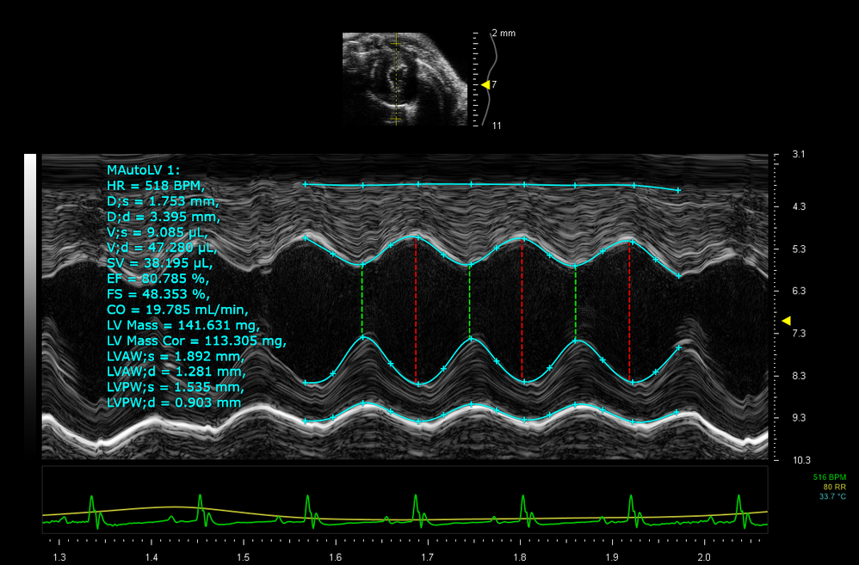Click the 1.5 time axis label

244,558
